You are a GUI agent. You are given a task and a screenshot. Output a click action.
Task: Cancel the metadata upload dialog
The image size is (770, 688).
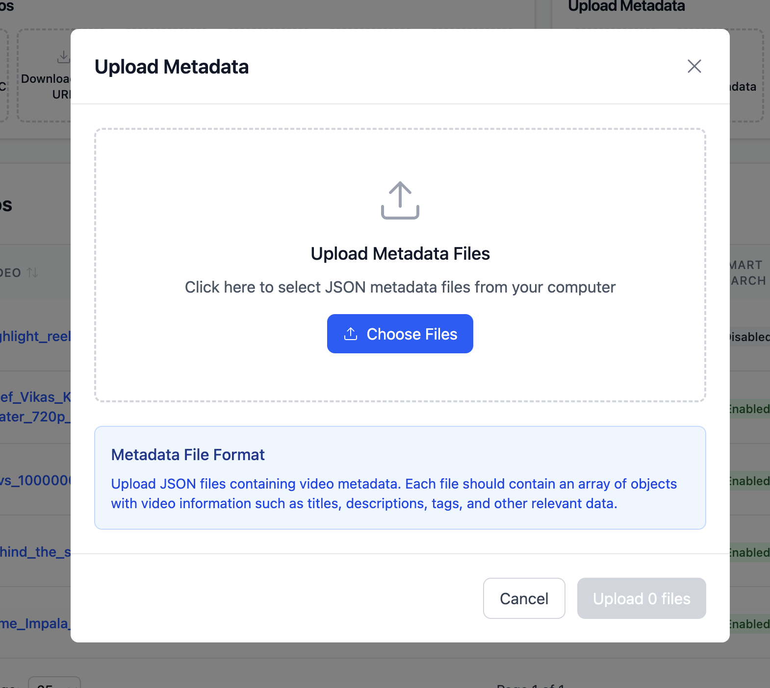pos(524,598)
